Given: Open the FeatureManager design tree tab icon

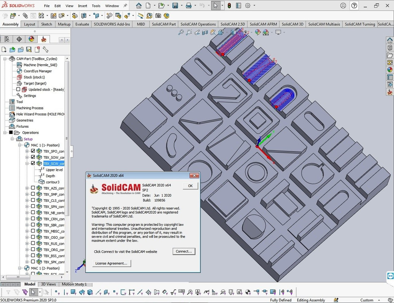Looking at the screenshot, I should [7, 39].
